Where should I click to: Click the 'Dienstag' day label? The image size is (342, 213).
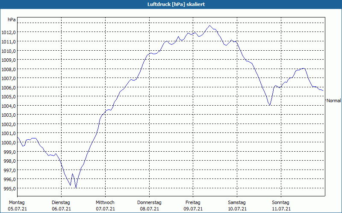click(61, 203)
